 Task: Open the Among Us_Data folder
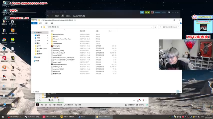click(58, 34)
